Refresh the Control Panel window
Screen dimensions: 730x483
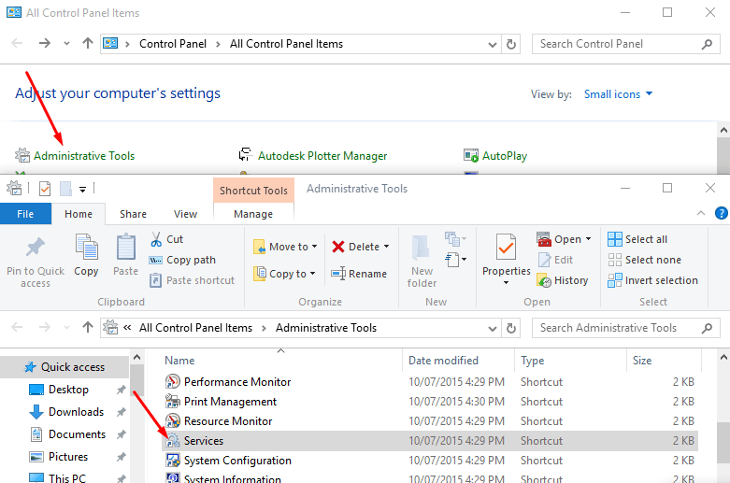[x=510, y=44]
